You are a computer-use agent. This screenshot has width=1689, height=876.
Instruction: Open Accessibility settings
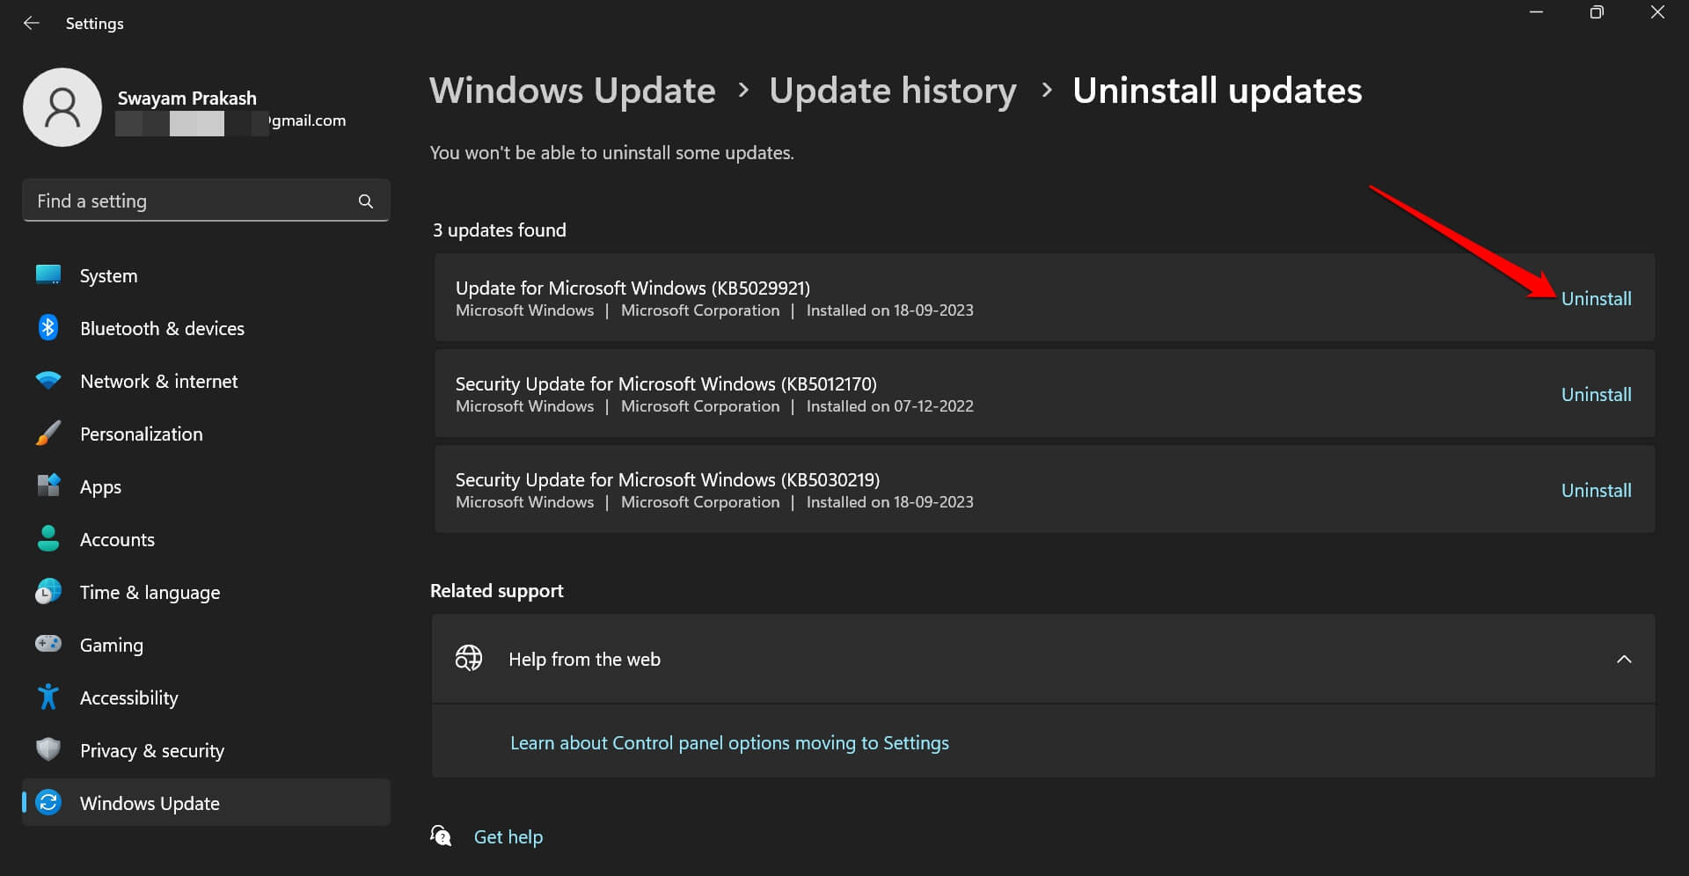[206, 697]
